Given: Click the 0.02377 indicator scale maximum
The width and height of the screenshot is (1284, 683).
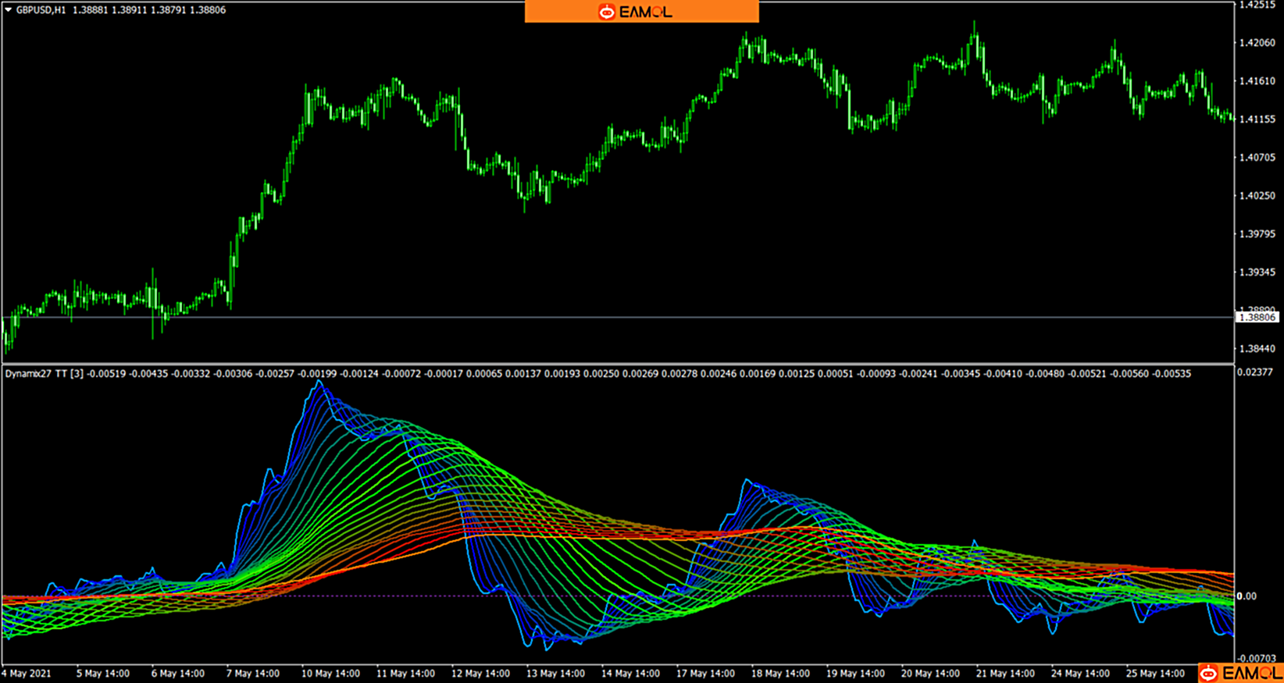Looking at the screenshot, I should pos(1257,372).
